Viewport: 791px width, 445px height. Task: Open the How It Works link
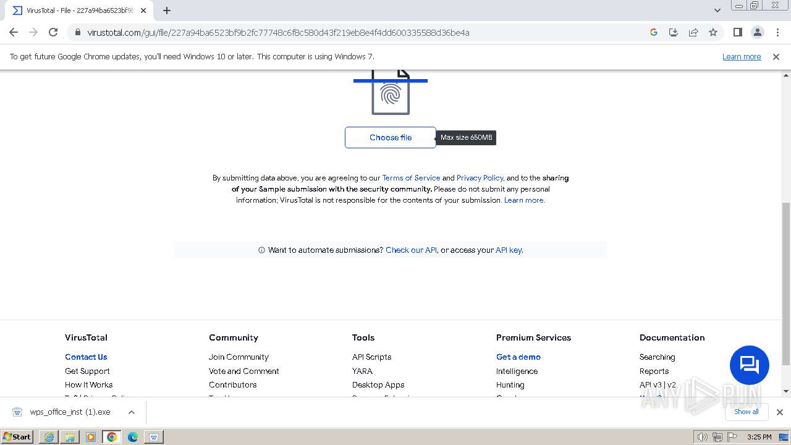[x=88, y=385]
